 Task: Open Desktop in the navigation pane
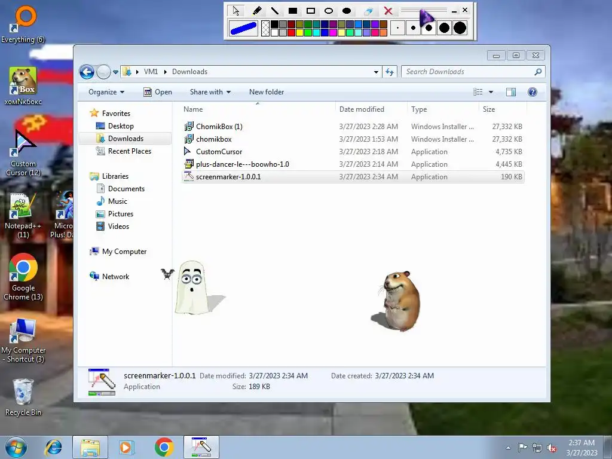click(x=121, y=126)
